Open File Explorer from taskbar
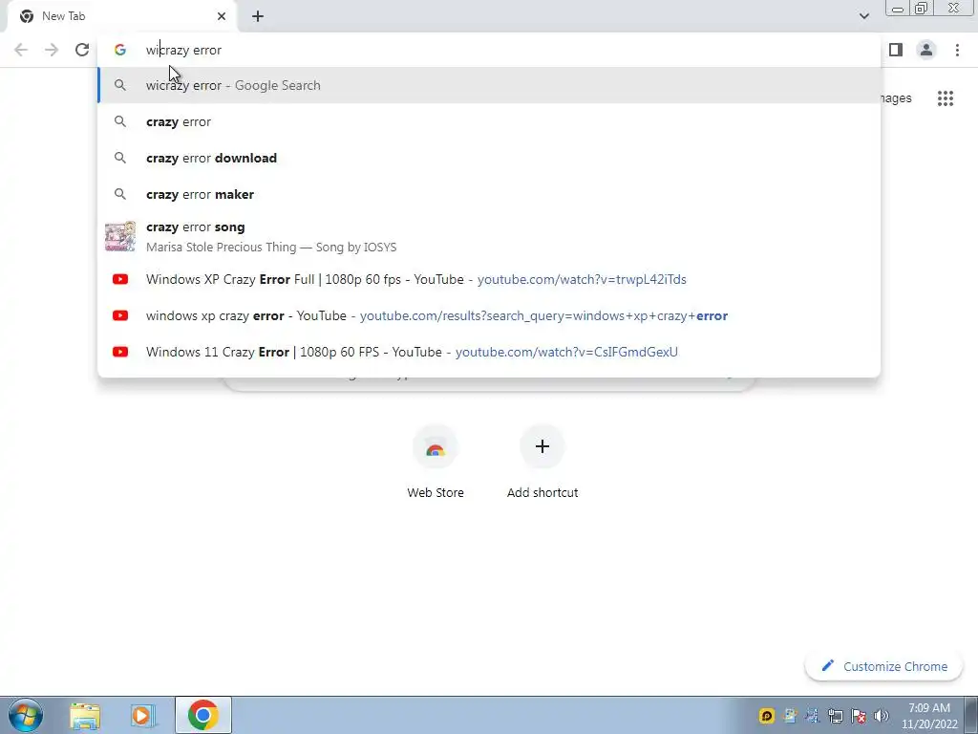The height and width of the screenshot is (734, 978). tap(85, 715)
